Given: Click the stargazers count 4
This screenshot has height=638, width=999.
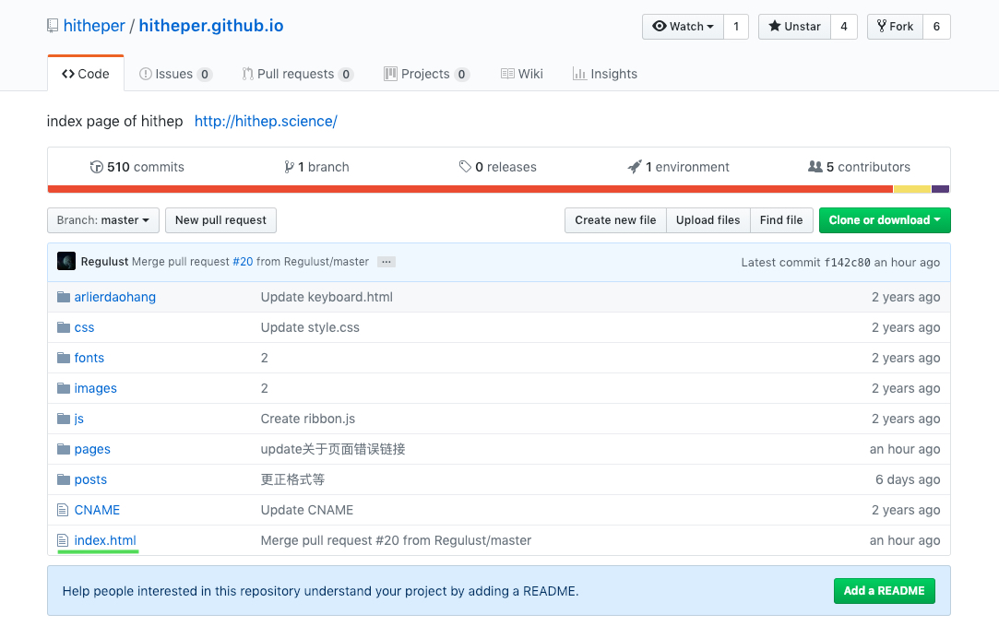Looking at the screenshot, I should 843,27.
